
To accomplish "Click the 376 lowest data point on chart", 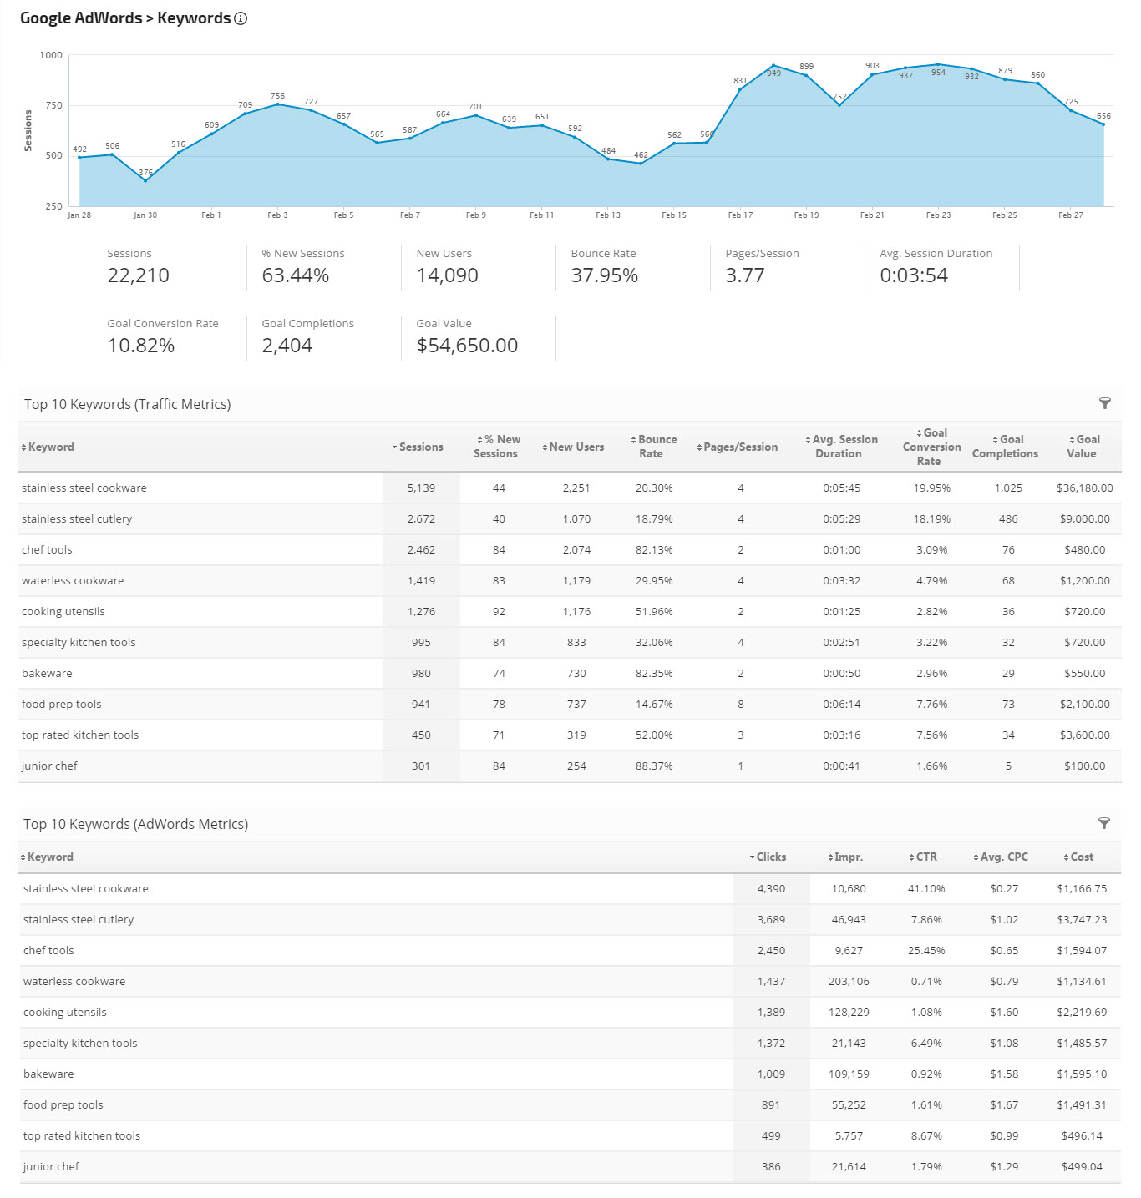I will [145, 180].
